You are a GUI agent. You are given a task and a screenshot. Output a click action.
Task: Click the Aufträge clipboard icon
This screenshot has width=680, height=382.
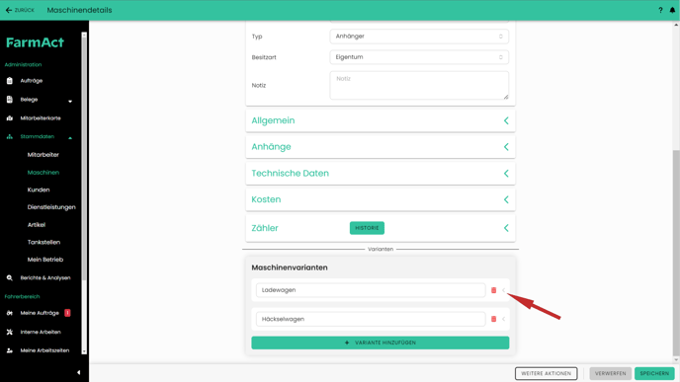tap(10, 81)
